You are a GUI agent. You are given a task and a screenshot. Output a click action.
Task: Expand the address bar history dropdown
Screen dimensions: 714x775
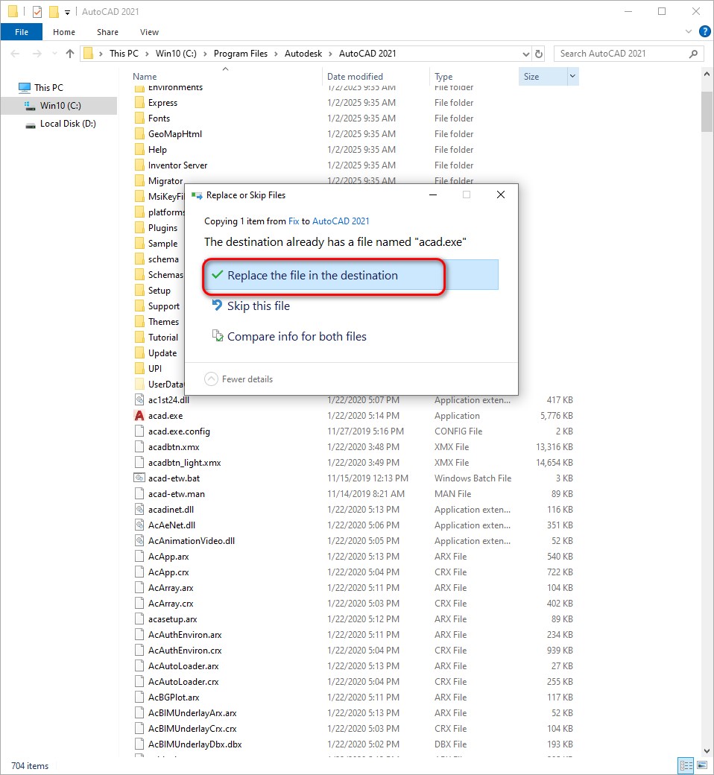coord(525,54)
